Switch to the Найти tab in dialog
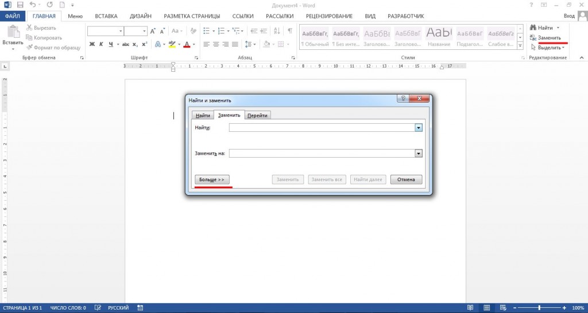This screenshot has width=588, height=313. [202, 116]
